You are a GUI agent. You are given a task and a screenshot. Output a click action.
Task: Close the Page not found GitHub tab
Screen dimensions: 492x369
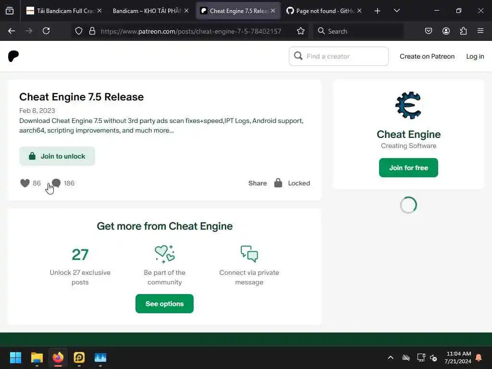[359, 11]
